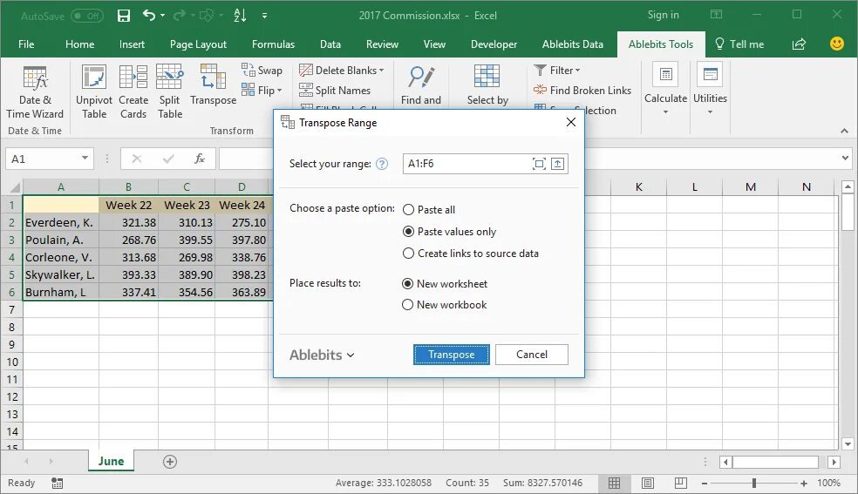Viewport: 858px width, 494px height.
Task: Click the Cancel button
Action: pyautogui.click(x=531, y=355)
